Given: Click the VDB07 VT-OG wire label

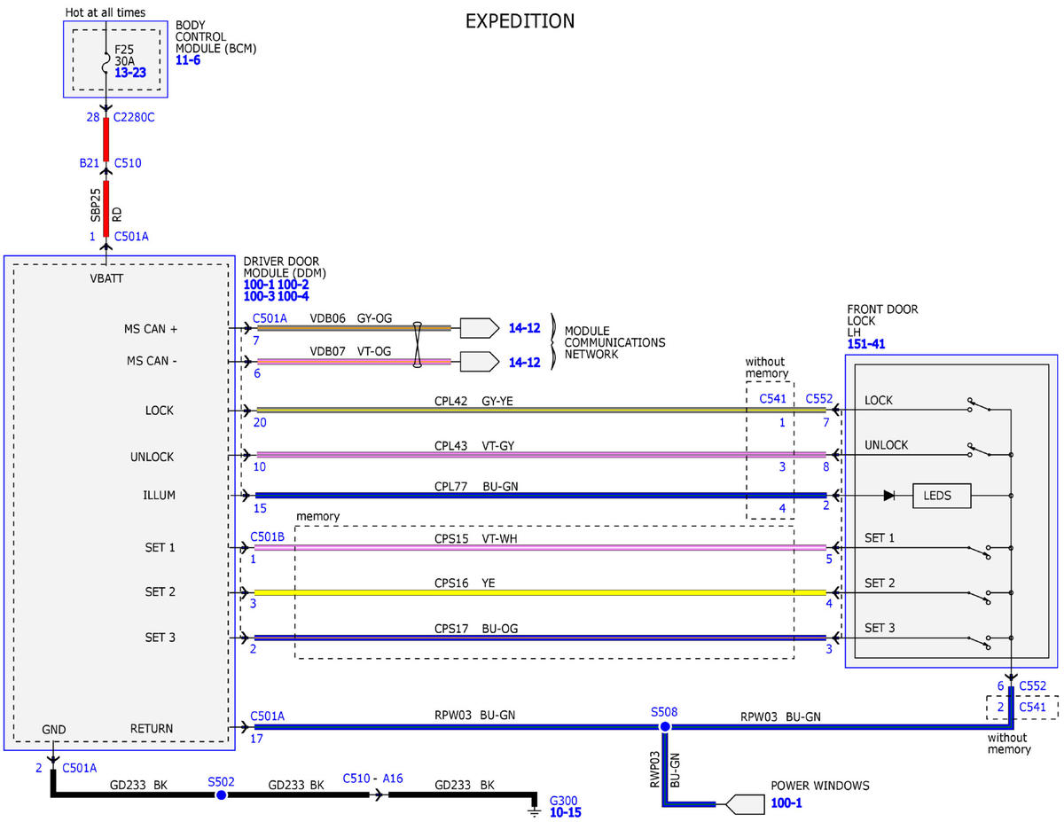Looking at the screenshot, I should [x=351, y=351].
